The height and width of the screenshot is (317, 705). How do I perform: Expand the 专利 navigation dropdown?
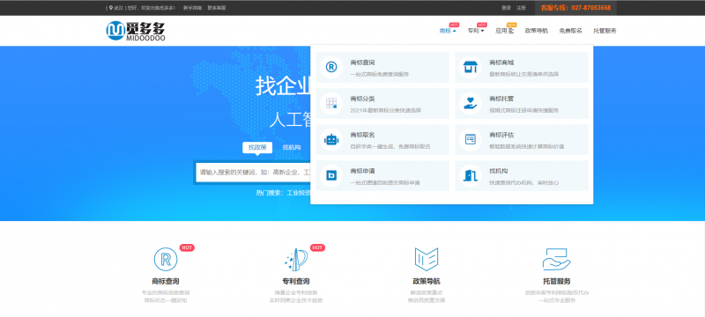[476, 31]
